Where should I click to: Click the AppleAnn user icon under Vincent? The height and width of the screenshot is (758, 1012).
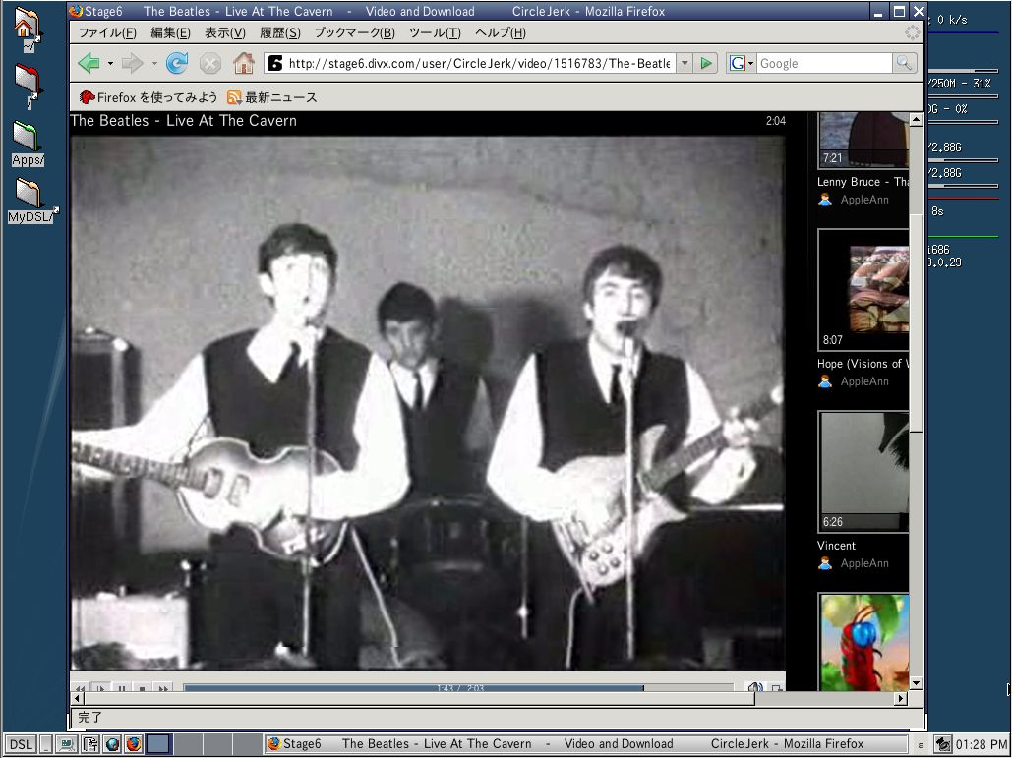click(825, 563)
